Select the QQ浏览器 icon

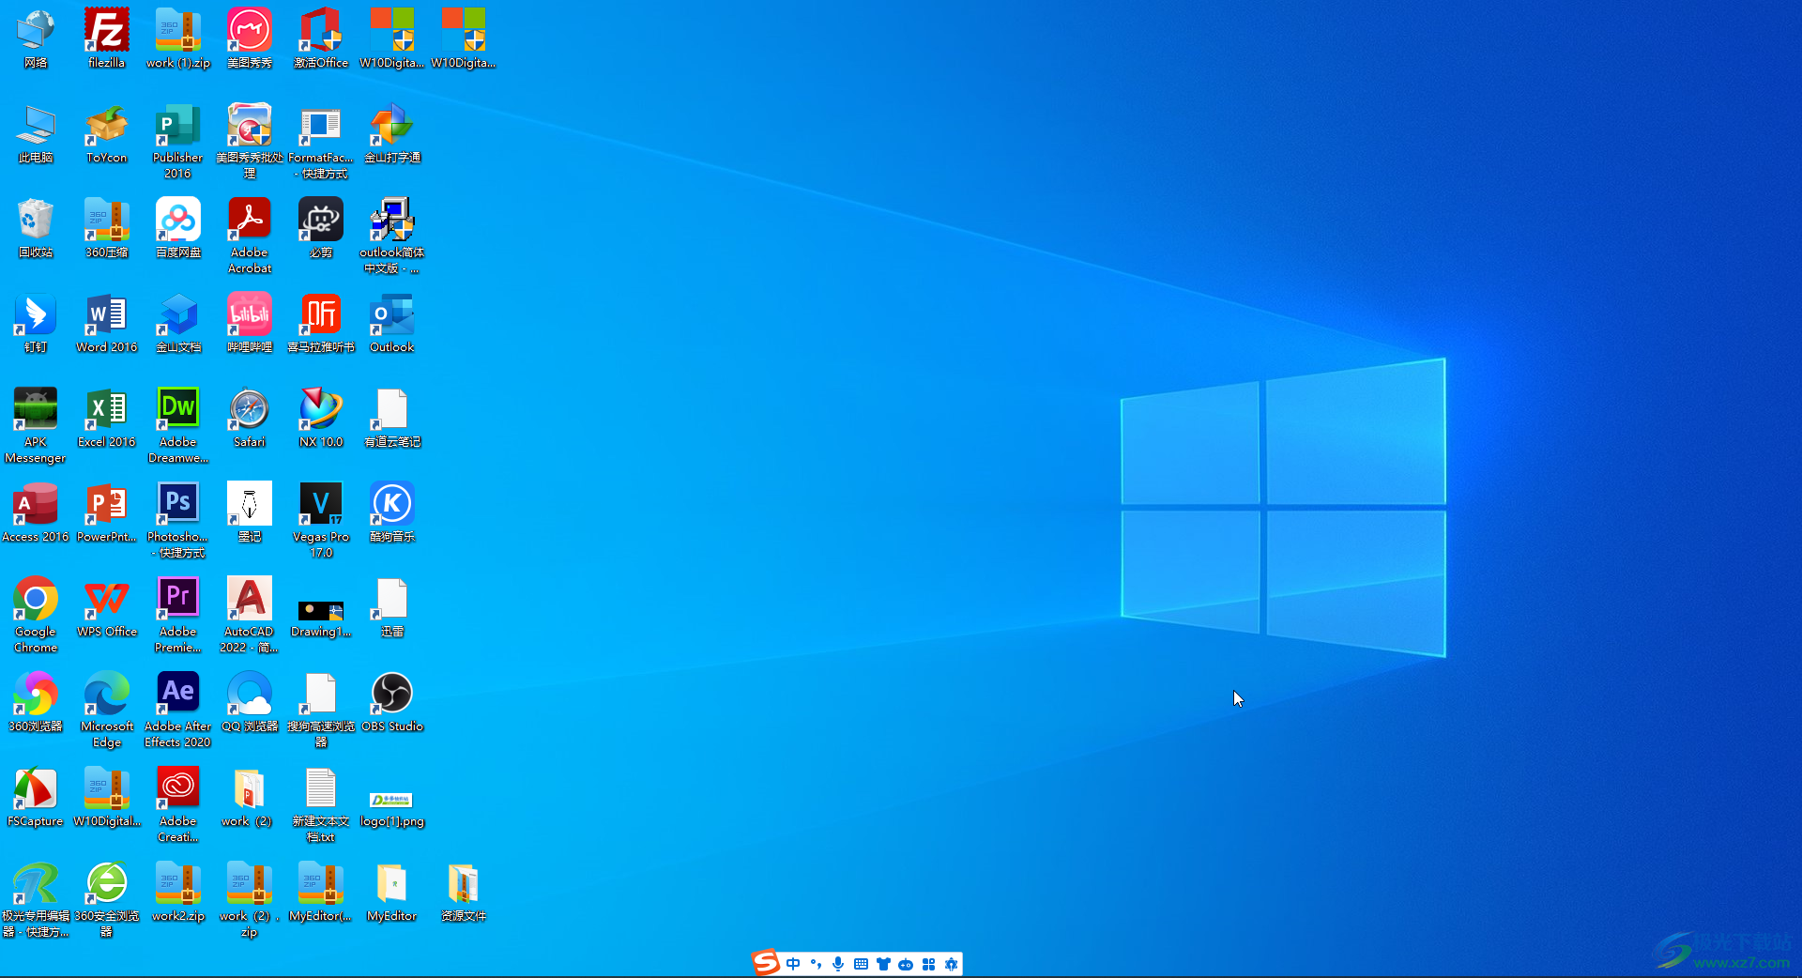tap(250, 695)
